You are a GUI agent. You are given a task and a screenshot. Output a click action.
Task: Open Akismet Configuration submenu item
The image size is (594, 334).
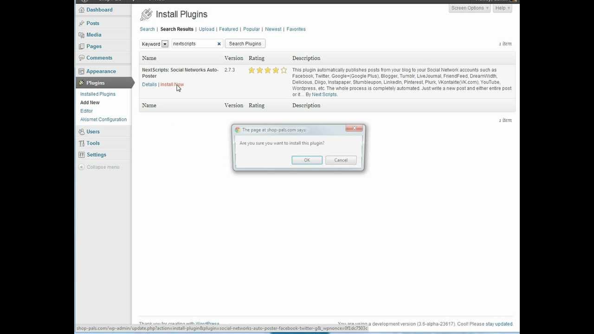pos(103,120)
